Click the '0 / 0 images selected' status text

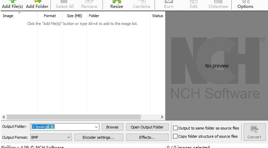(x=188, y=147)
